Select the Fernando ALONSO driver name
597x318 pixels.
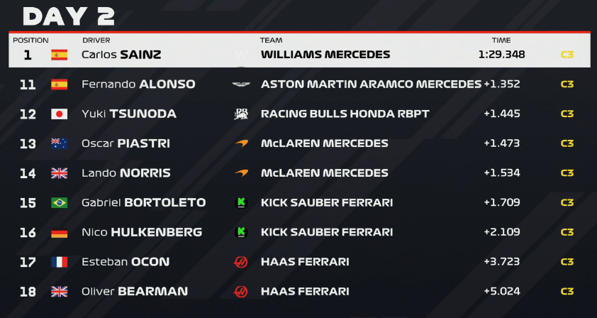tap(138, 84)
